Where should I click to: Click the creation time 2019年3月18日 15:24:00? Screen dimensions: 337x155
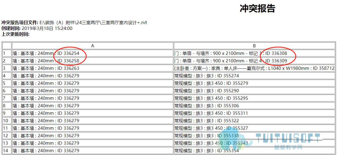tap(46, 28)
